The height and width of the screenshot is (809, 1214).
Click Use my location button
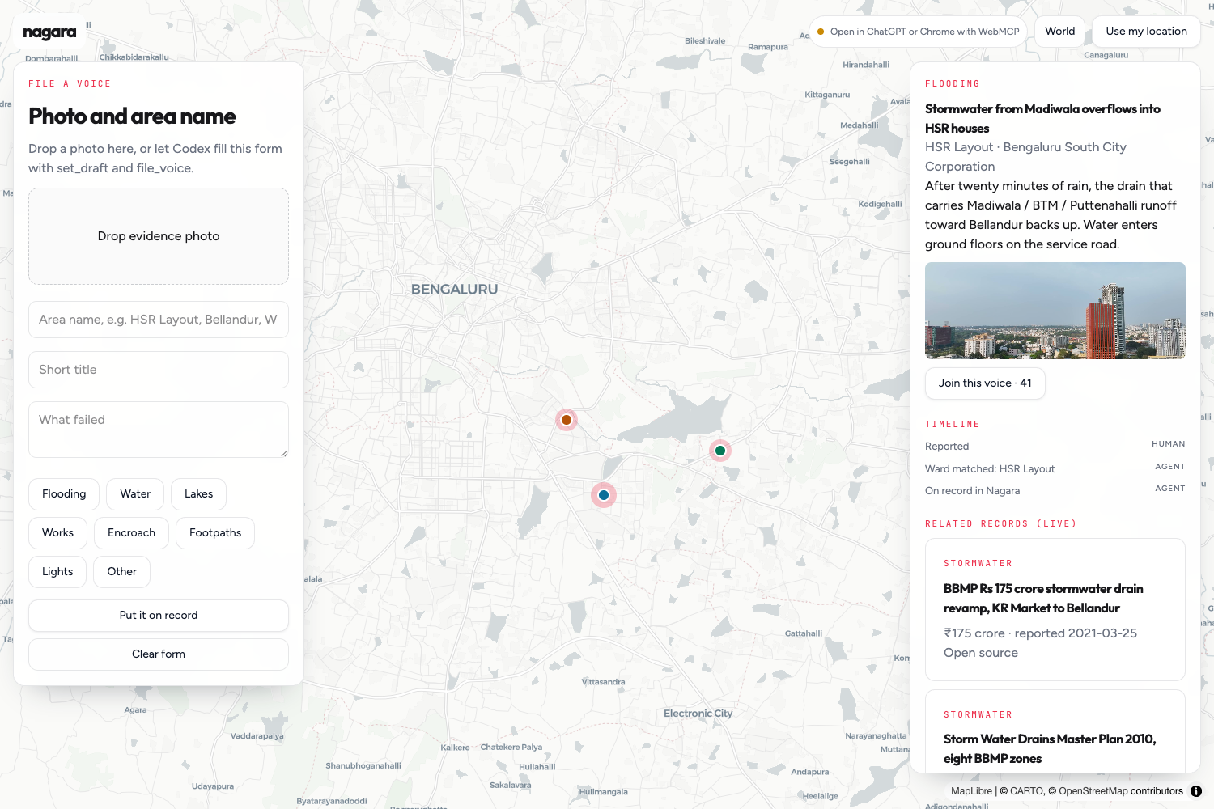[x=1146, y=32]
